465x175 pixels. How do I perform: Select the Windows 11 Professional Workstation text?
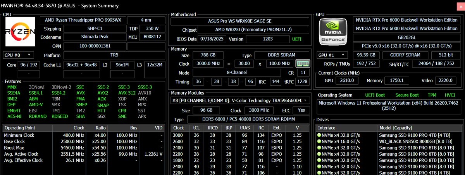click(x=389, y=106)
